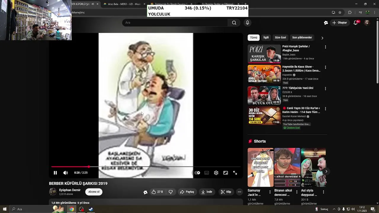
Task: Click the icon left of Oluştur
Action: 326,23
